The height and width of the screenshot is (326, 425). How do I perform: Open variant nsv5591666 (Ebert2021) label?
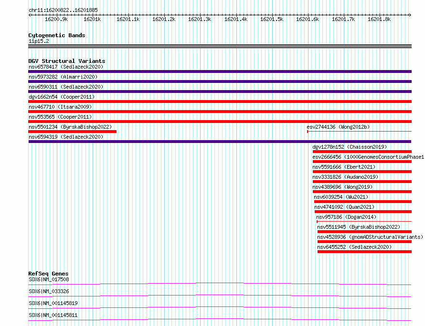[x=344, y=167]
